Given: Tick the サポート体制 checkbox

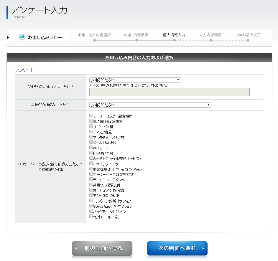Looking at the screenshot, I should pyautogui.click(x=91, y=126).
